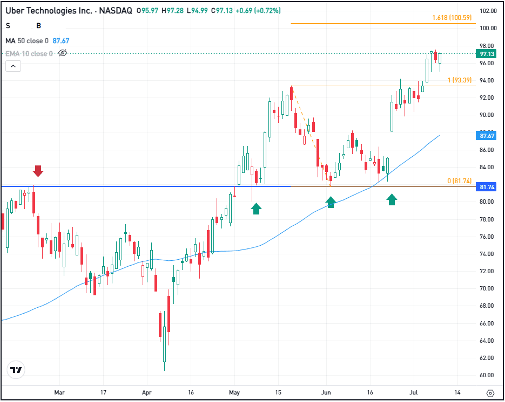
Task: Click the current price label 97.13
Action: [486, 54]
